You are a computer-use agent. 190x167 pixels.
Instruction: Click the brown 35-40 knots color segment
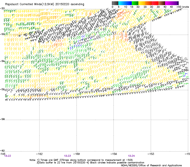click(x=162, y=3)
